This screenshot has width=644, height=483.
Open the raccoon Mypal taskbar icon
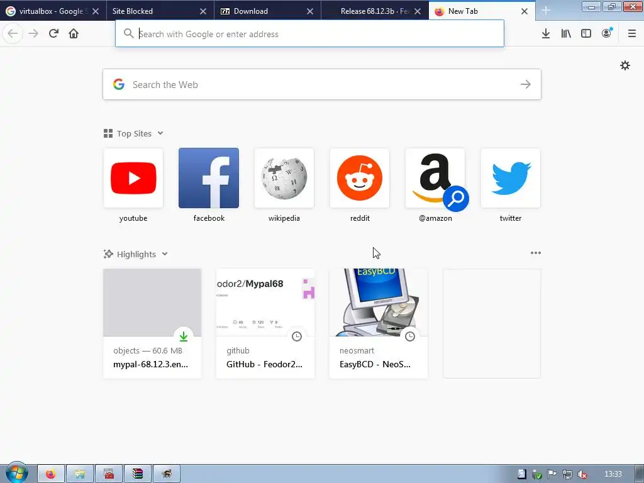point(166,474)
